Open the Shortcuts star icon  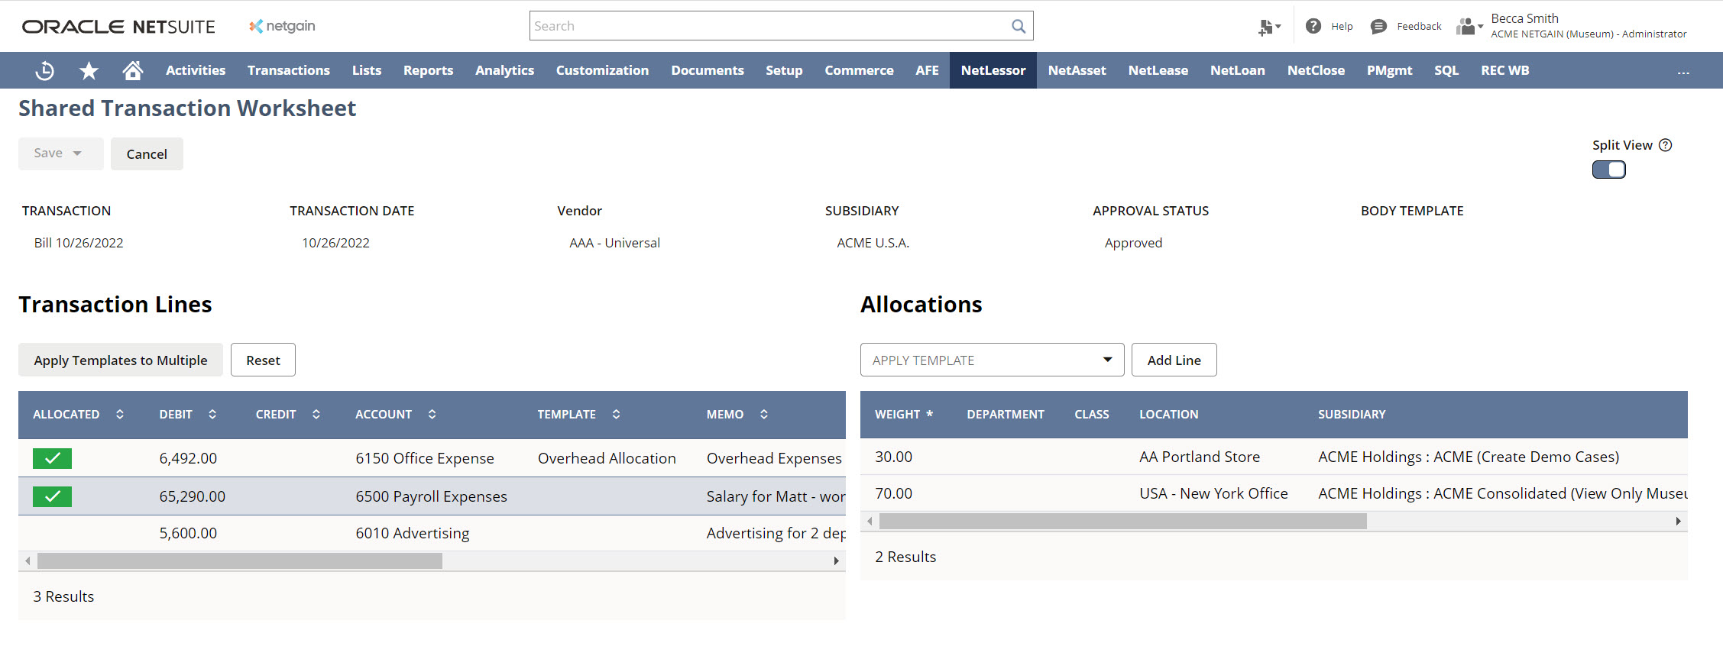pos(89,70)
